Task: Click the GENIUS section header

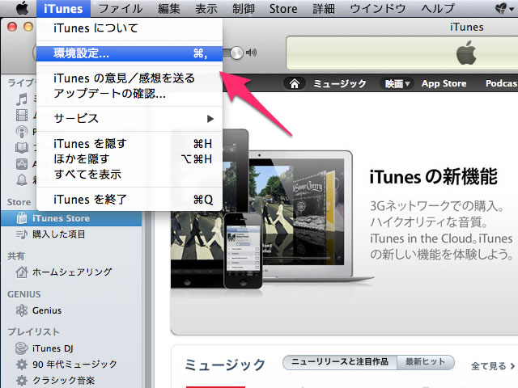Action: coord(23,294)
